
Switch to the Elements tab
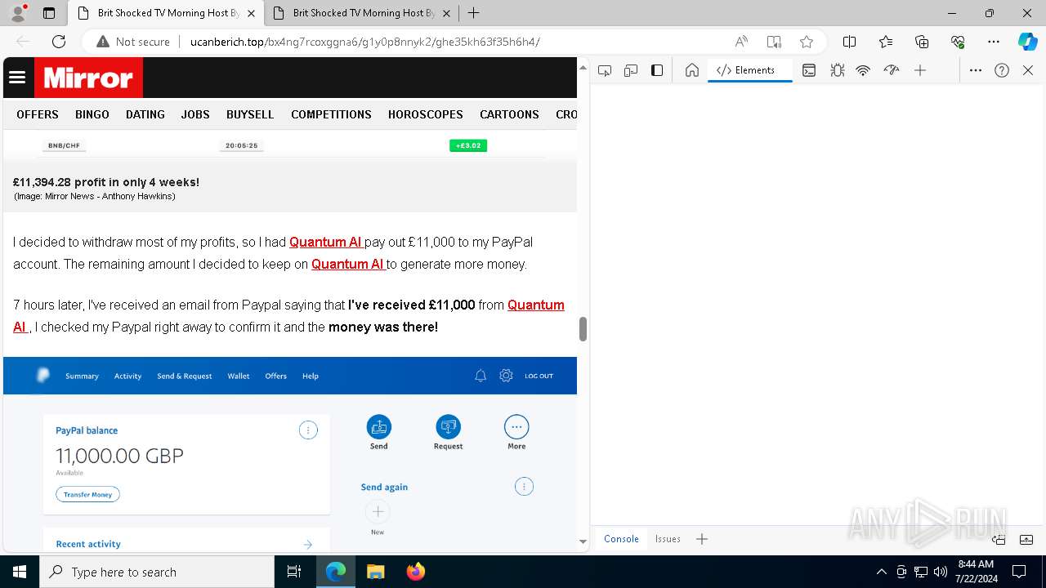(x=749, y=70)
